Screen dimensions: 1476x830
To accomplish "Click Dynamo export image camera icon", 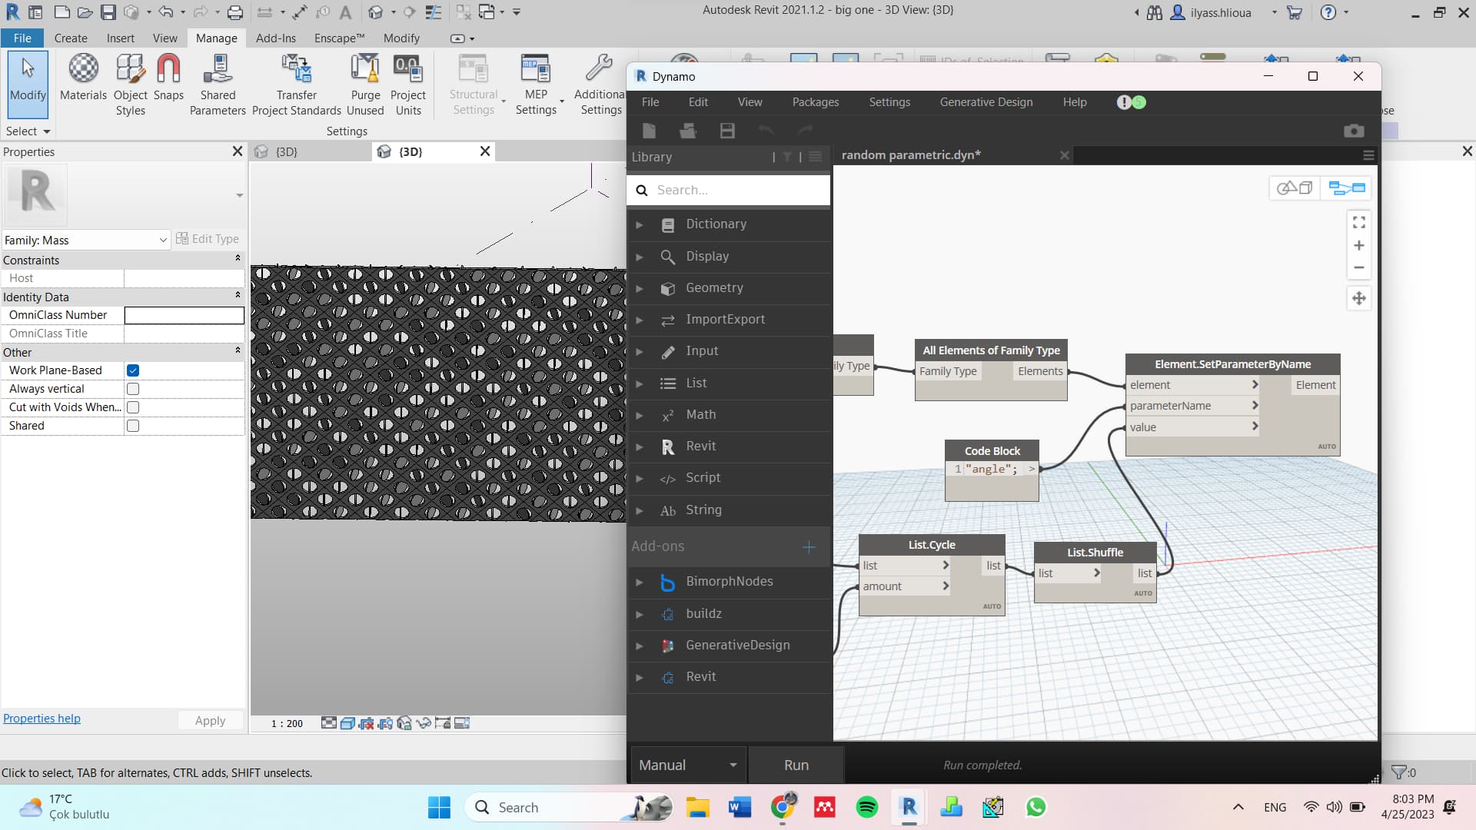I will point(1354,131).
